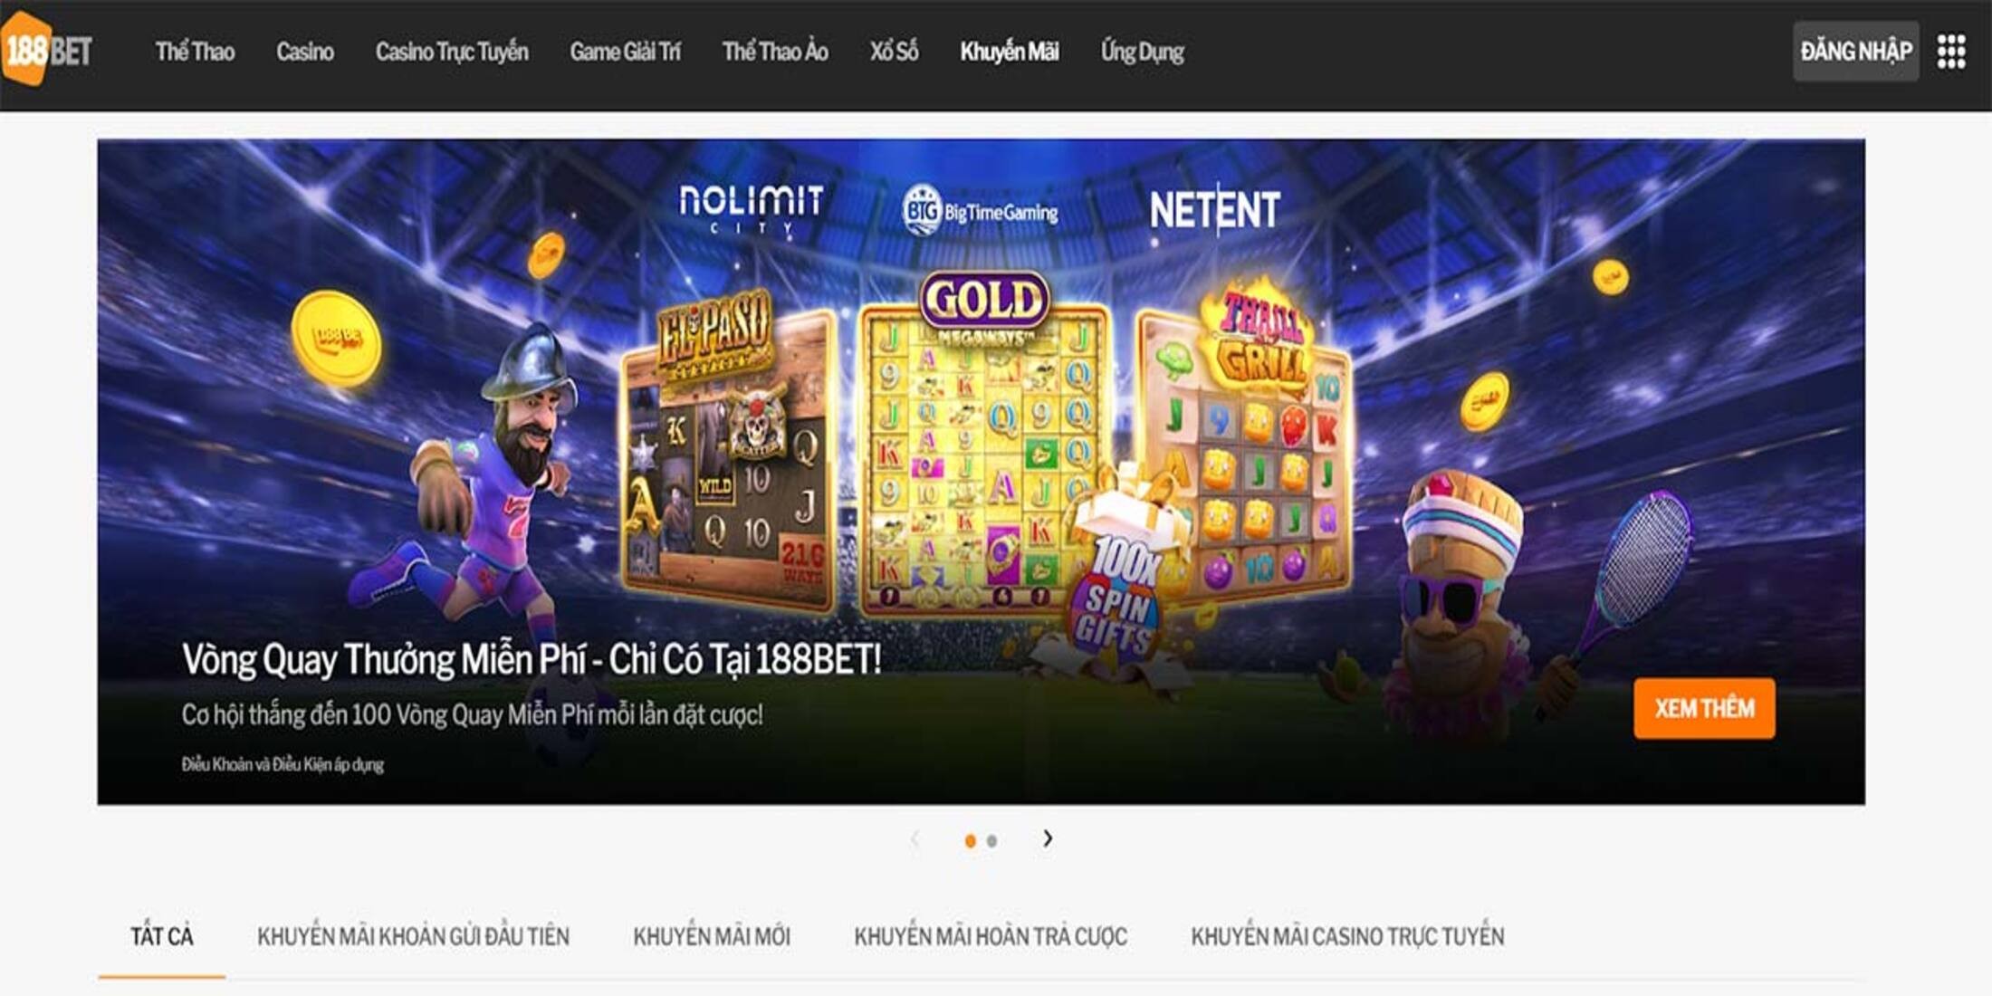The height and width of the screenshot is (996, 1992).
Task: Click the Big Time Gaming logo
Action: (981, 210)
